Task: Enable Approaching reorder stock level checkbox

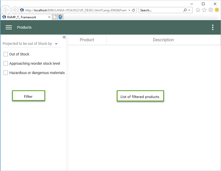Action: (6, 63)
